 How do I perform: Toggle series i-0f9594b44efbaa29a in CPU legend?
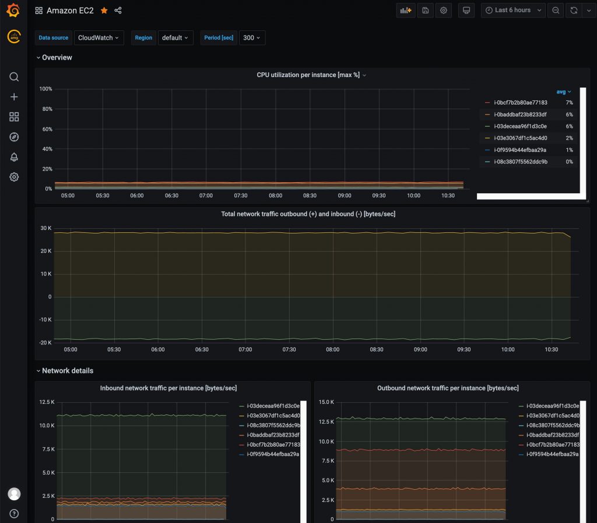click(520, 150)
